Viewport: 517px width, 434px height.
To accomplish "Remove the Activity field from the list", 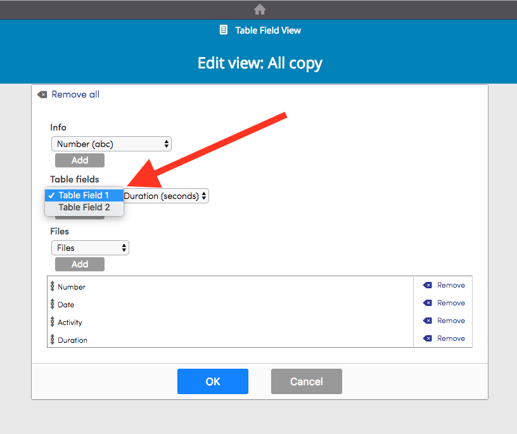I will pyautogui.click(x=442, y=321).
